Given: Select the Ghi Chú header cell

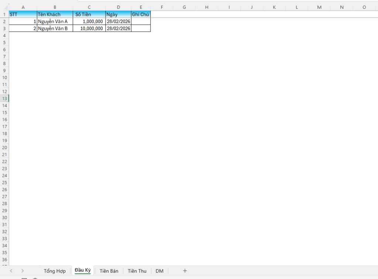Looking at the screenshot, I should point(141,14).
